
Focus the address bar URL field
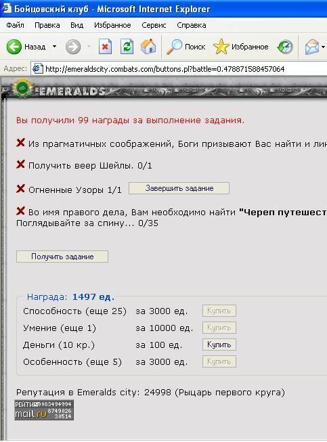(180, 69)
